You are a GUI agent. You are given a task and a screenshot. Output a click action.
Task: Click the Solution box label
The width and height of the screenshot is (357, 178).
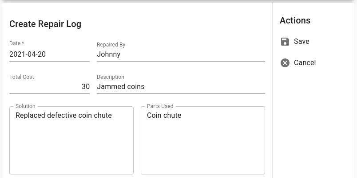[x=25, y=106]
